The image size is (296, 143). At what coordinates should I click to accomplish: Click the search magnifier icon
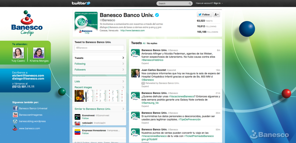(190, 4)
